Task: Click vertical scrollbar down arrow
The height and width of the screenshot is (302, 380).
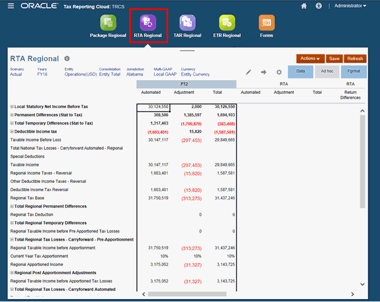Action: 362,284
